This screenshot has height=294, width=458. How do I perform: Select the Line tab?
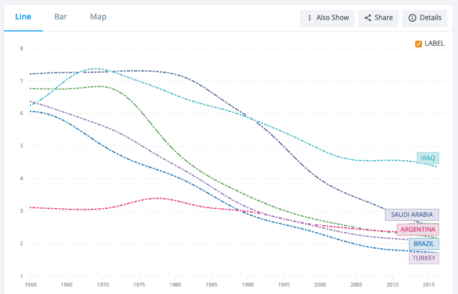click(23, 17)
